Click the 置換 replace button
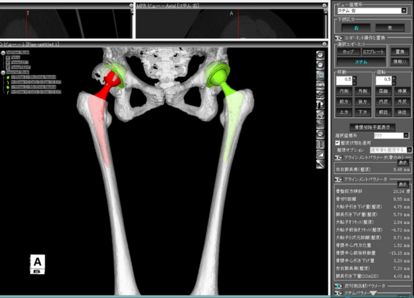Image resolution: width=414 pixels, height=298 pixels. click(x=400, y=52)
